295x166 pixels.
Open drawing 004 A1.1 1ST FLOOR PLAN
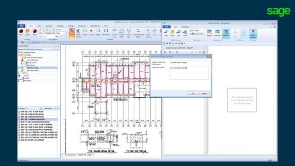(x=32, y=112)
